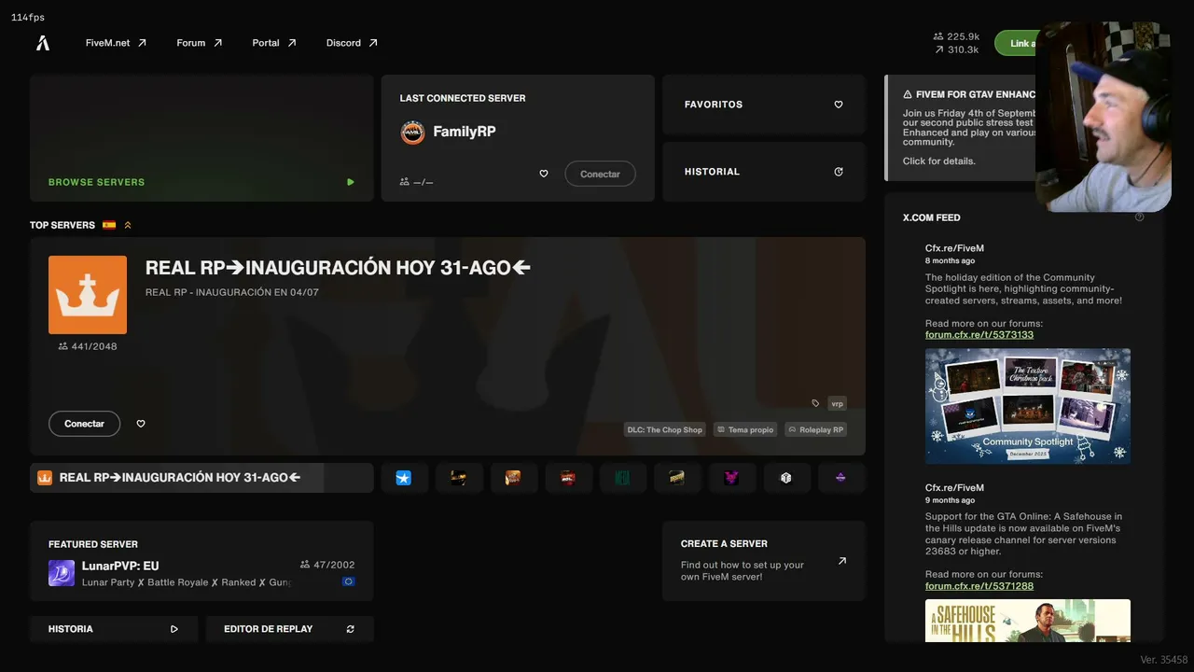This screenshot has width=1194, height=672.
Task: Open the Safehouse in the Hills feed image
Action: (x=1028, y=621)
